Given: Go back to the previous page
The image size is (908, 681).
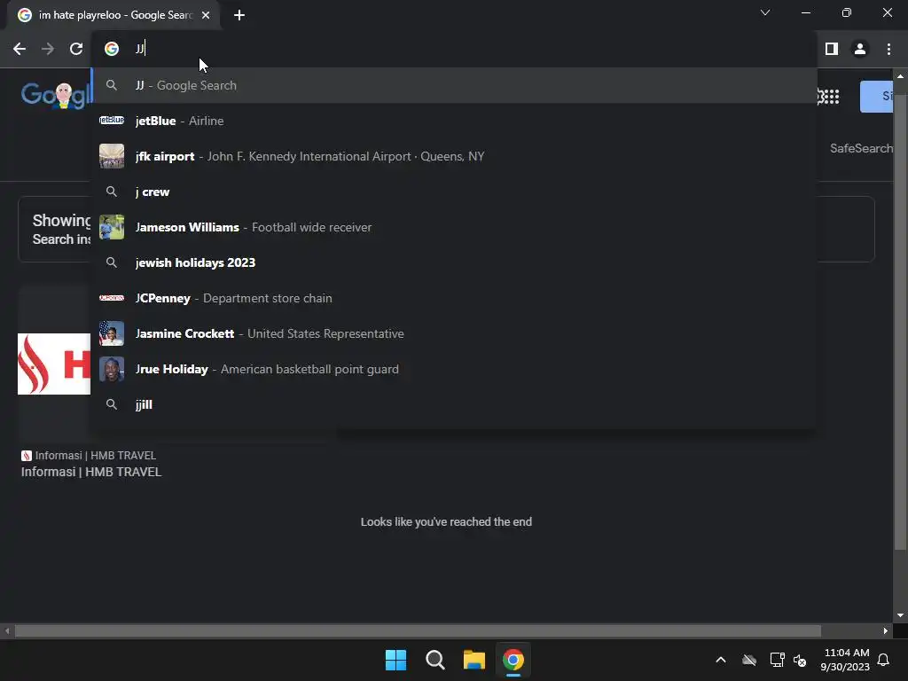Looking at the screenshot, I should [x=20, y=50].
